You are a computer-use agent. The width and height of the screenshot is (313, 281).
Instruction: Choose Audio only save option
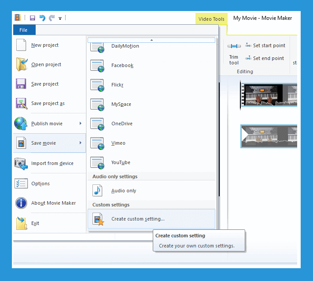[x=151, y=191]
